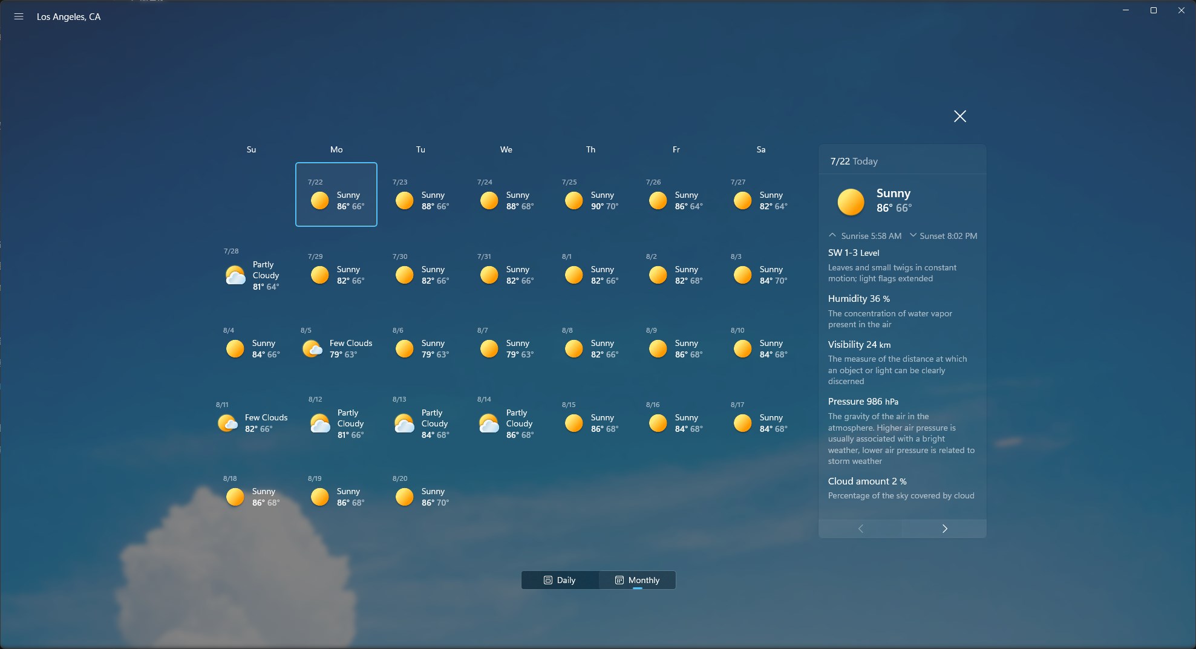Click the Few Clouds icon on 8/5
This screenshot has height=649, width=1196.
click(312, 348)
